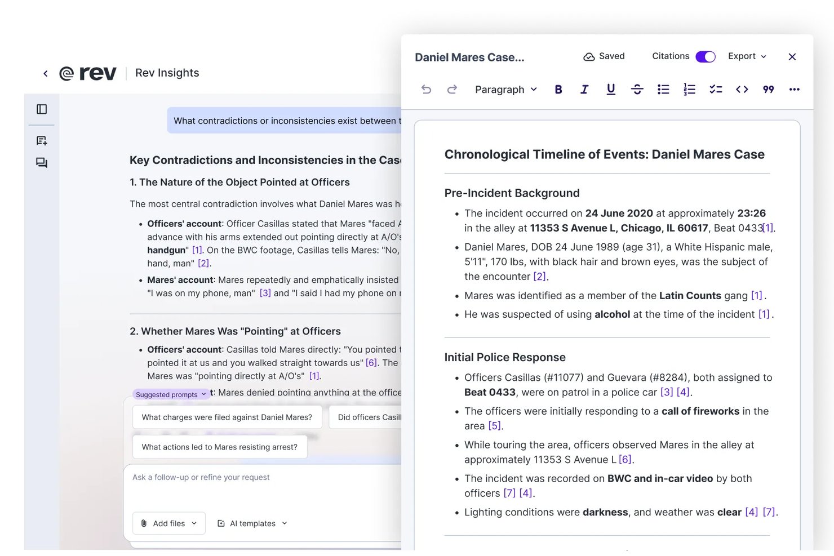
Task: Click the Initial Police Response heading
Action: pyautogui.click(x=505, y=357)
